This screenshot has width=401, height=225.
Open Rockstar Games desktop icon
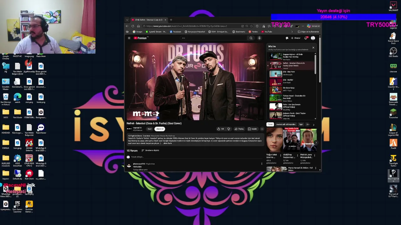pos(29,207)
